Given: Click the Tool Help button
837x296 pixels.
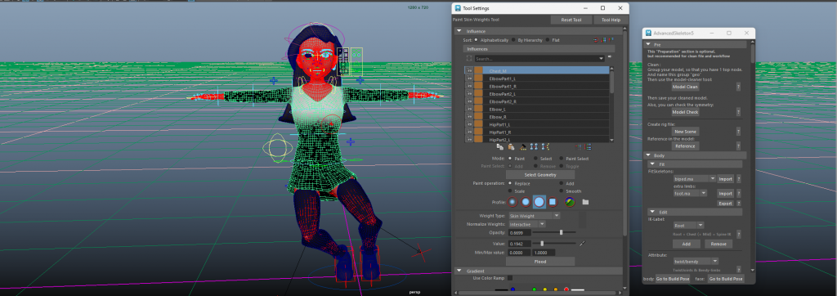Looking at the screenshot, I should point(611,20).
